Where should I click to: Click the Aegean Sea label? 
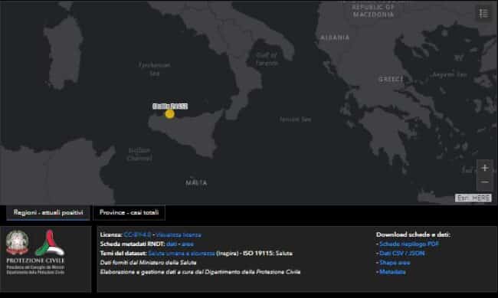(450, 75)
